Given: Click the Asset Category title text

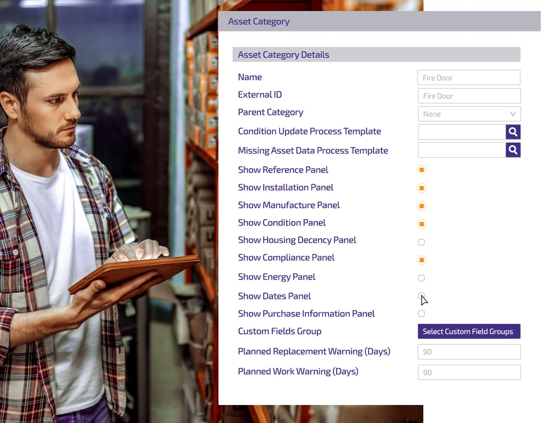Looking at the screenshot, I should coord(259,21).
